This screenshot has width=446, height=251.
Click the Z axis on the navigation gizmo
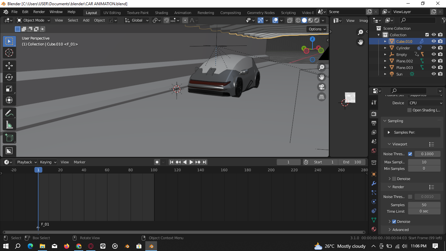(x=312, y=39)
